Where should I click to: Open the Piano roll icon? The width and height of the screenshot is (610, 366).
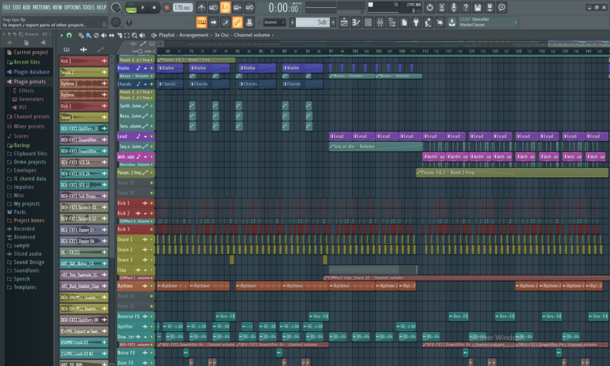356,23
